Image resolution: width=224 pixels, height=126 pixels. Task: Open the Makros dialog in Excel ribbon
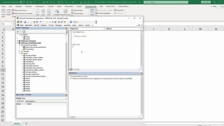tap(8, 13)
